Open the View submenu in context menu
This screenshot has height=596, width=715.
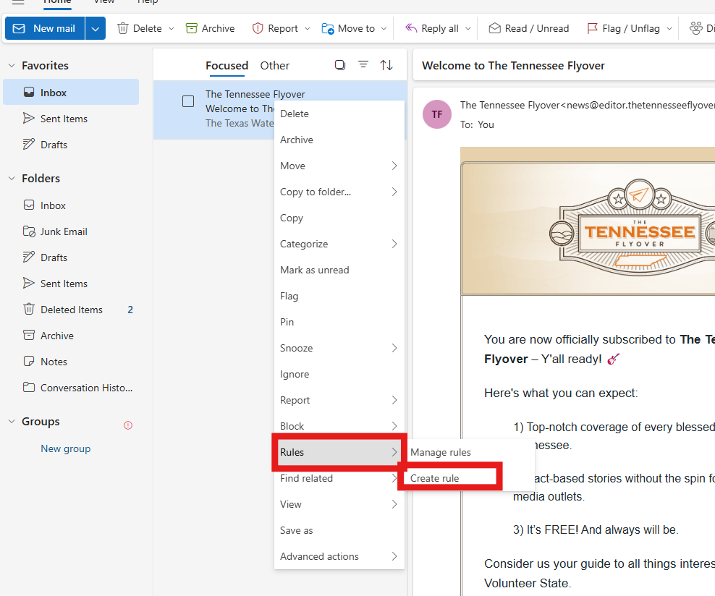click(x=339, y=504)
